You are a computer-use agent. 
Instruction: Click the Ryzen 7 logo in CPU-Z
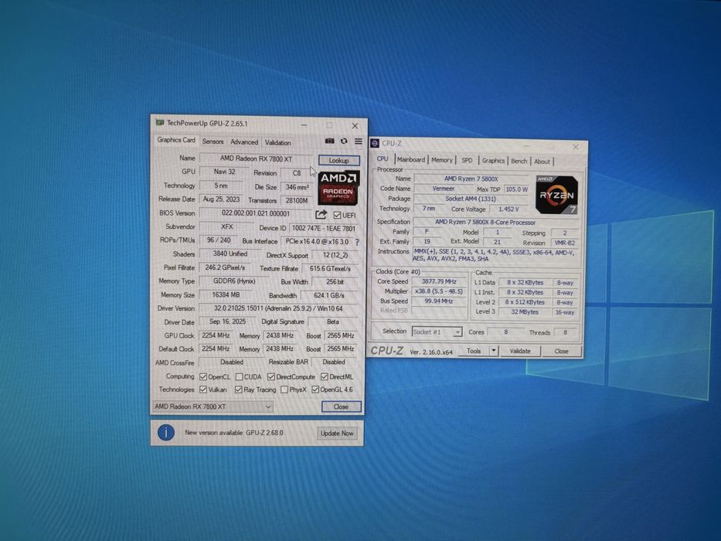click(x=556, y=195)
